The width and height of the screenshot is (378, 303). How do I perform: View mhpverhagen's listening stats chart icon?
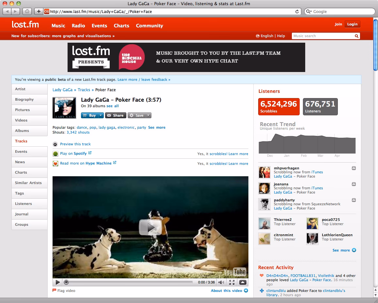354,168
